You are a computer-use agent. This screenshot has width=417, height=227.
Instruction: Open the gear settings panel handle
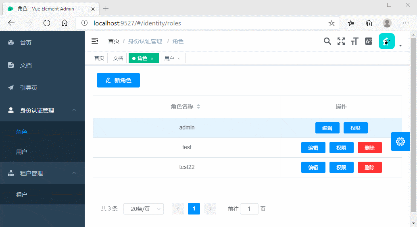(x=400, y=142)
